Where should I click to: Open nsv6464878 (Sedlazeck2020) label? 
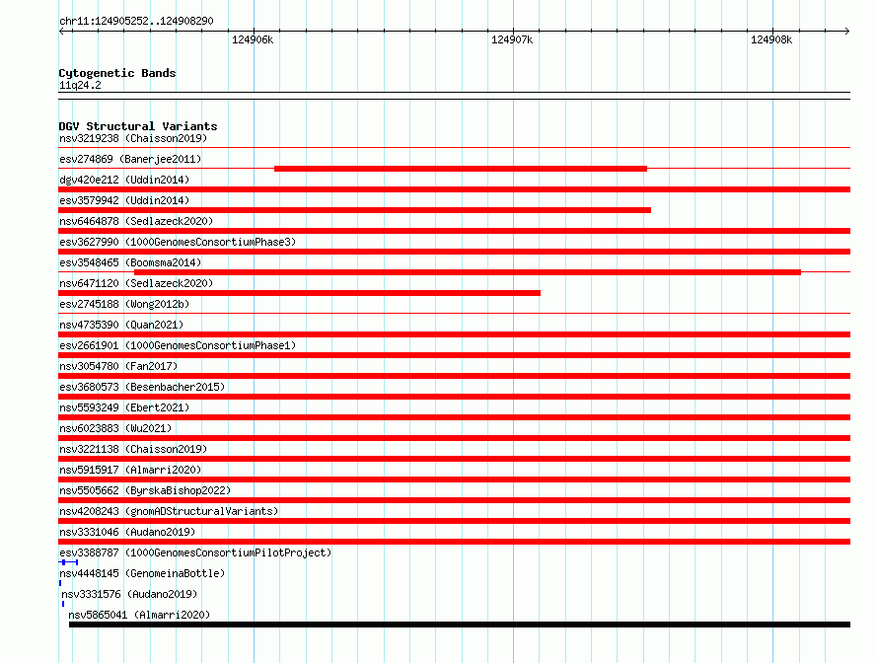(x=136, y=221)
